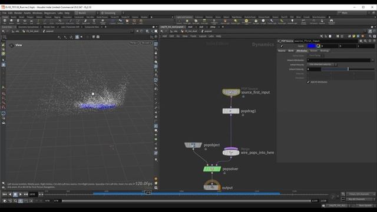Screen dimensions: 377x212
Task: Open the Render menu
Action: [x=18, y=13]
